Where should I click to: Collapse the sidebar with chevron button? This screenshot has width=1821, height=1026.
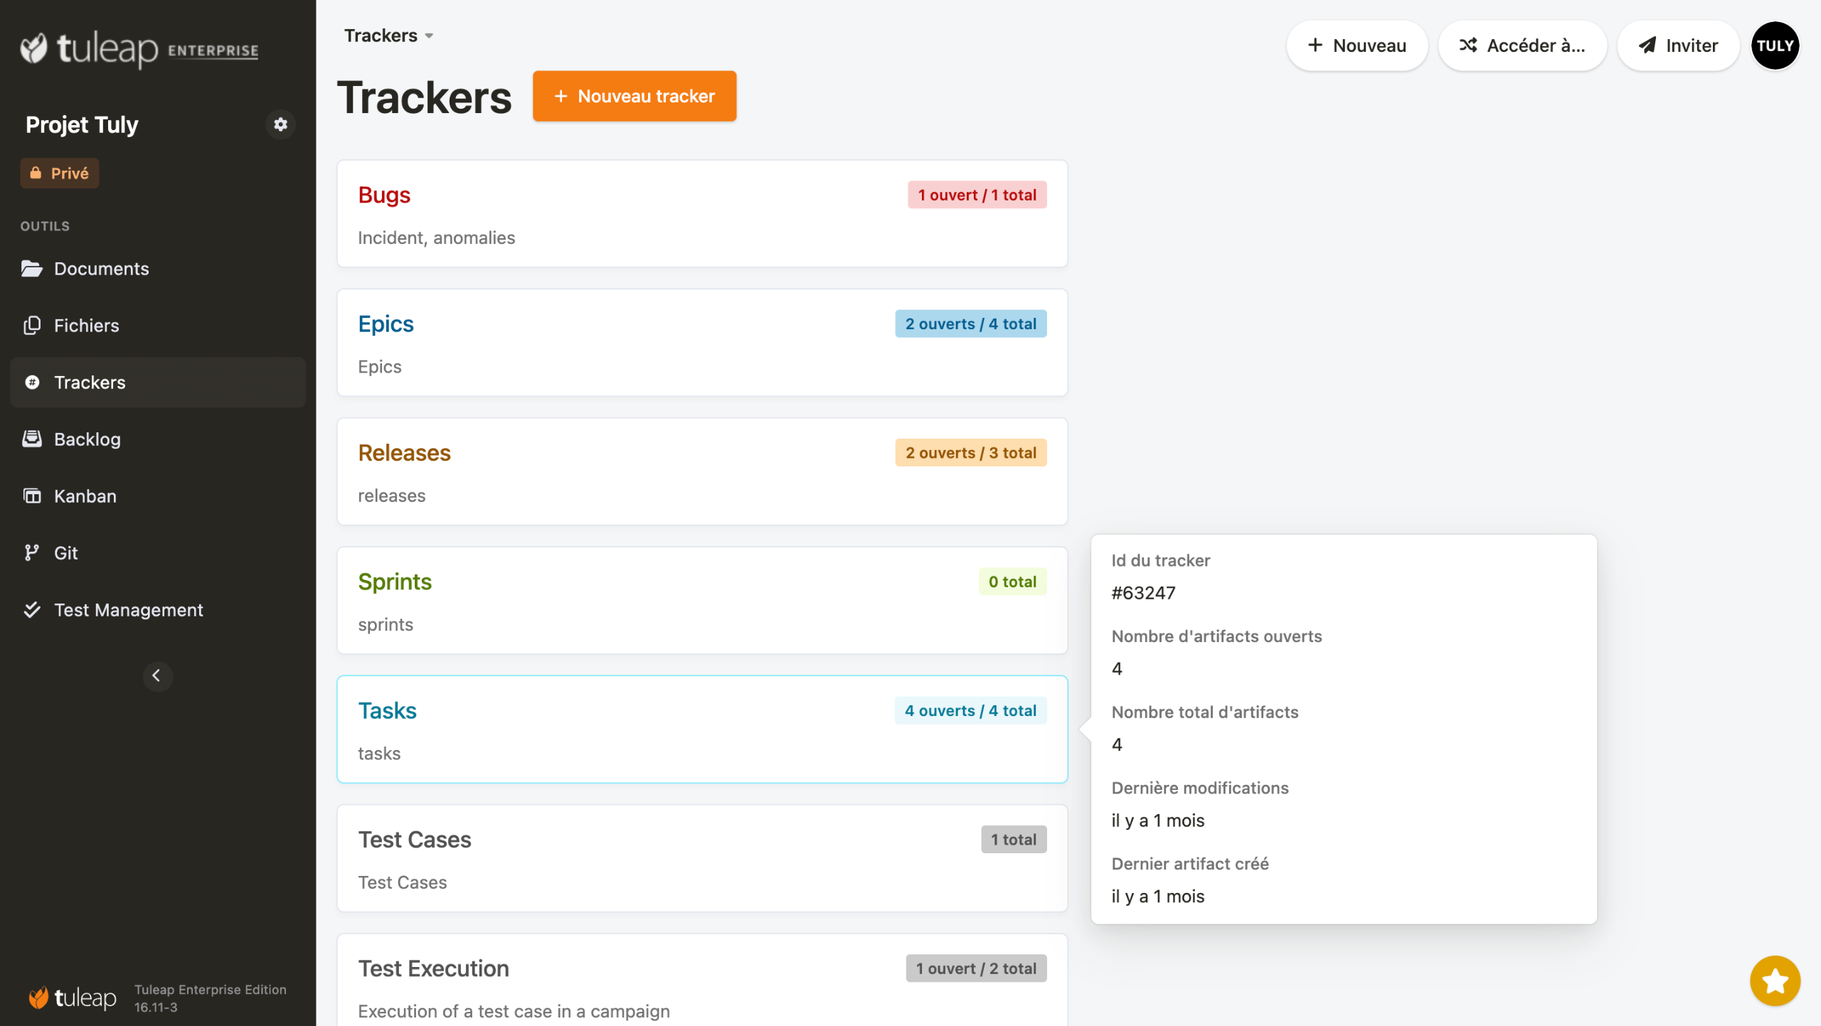[157, 675]
